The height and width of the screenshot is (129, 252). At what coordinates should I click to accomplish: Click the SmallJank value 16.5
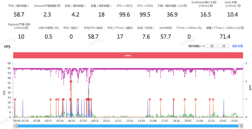coord(205,15)
